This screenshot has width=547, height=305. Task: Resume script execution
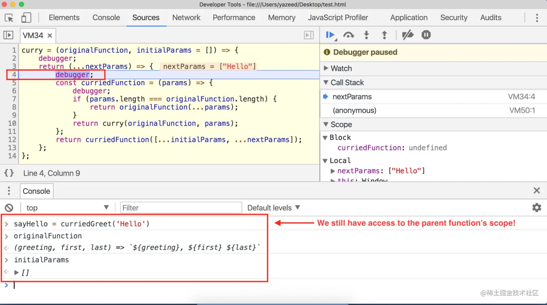click(330, 35)
